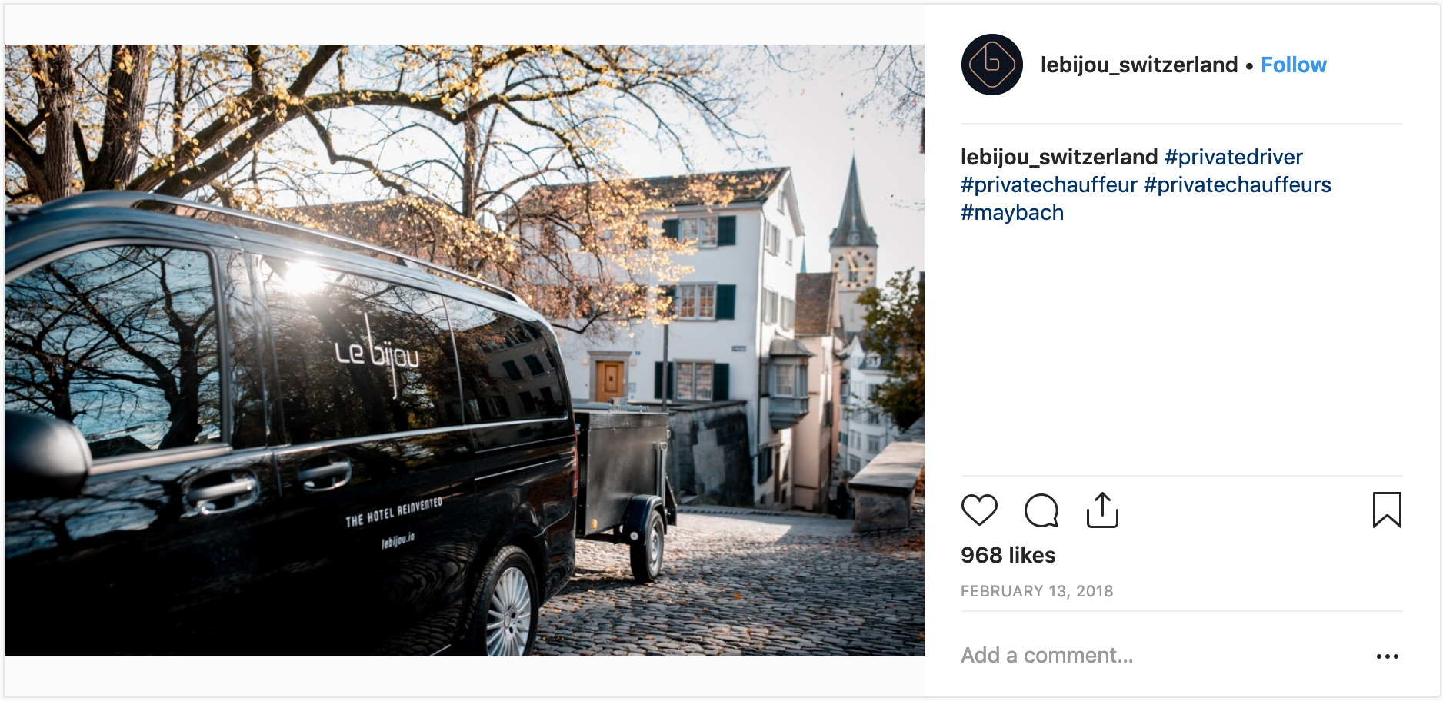Open the #privatechauffeur hashtag
Image resolution: width=1443 pixels, height=701 pixels.
pos(1049,185)
